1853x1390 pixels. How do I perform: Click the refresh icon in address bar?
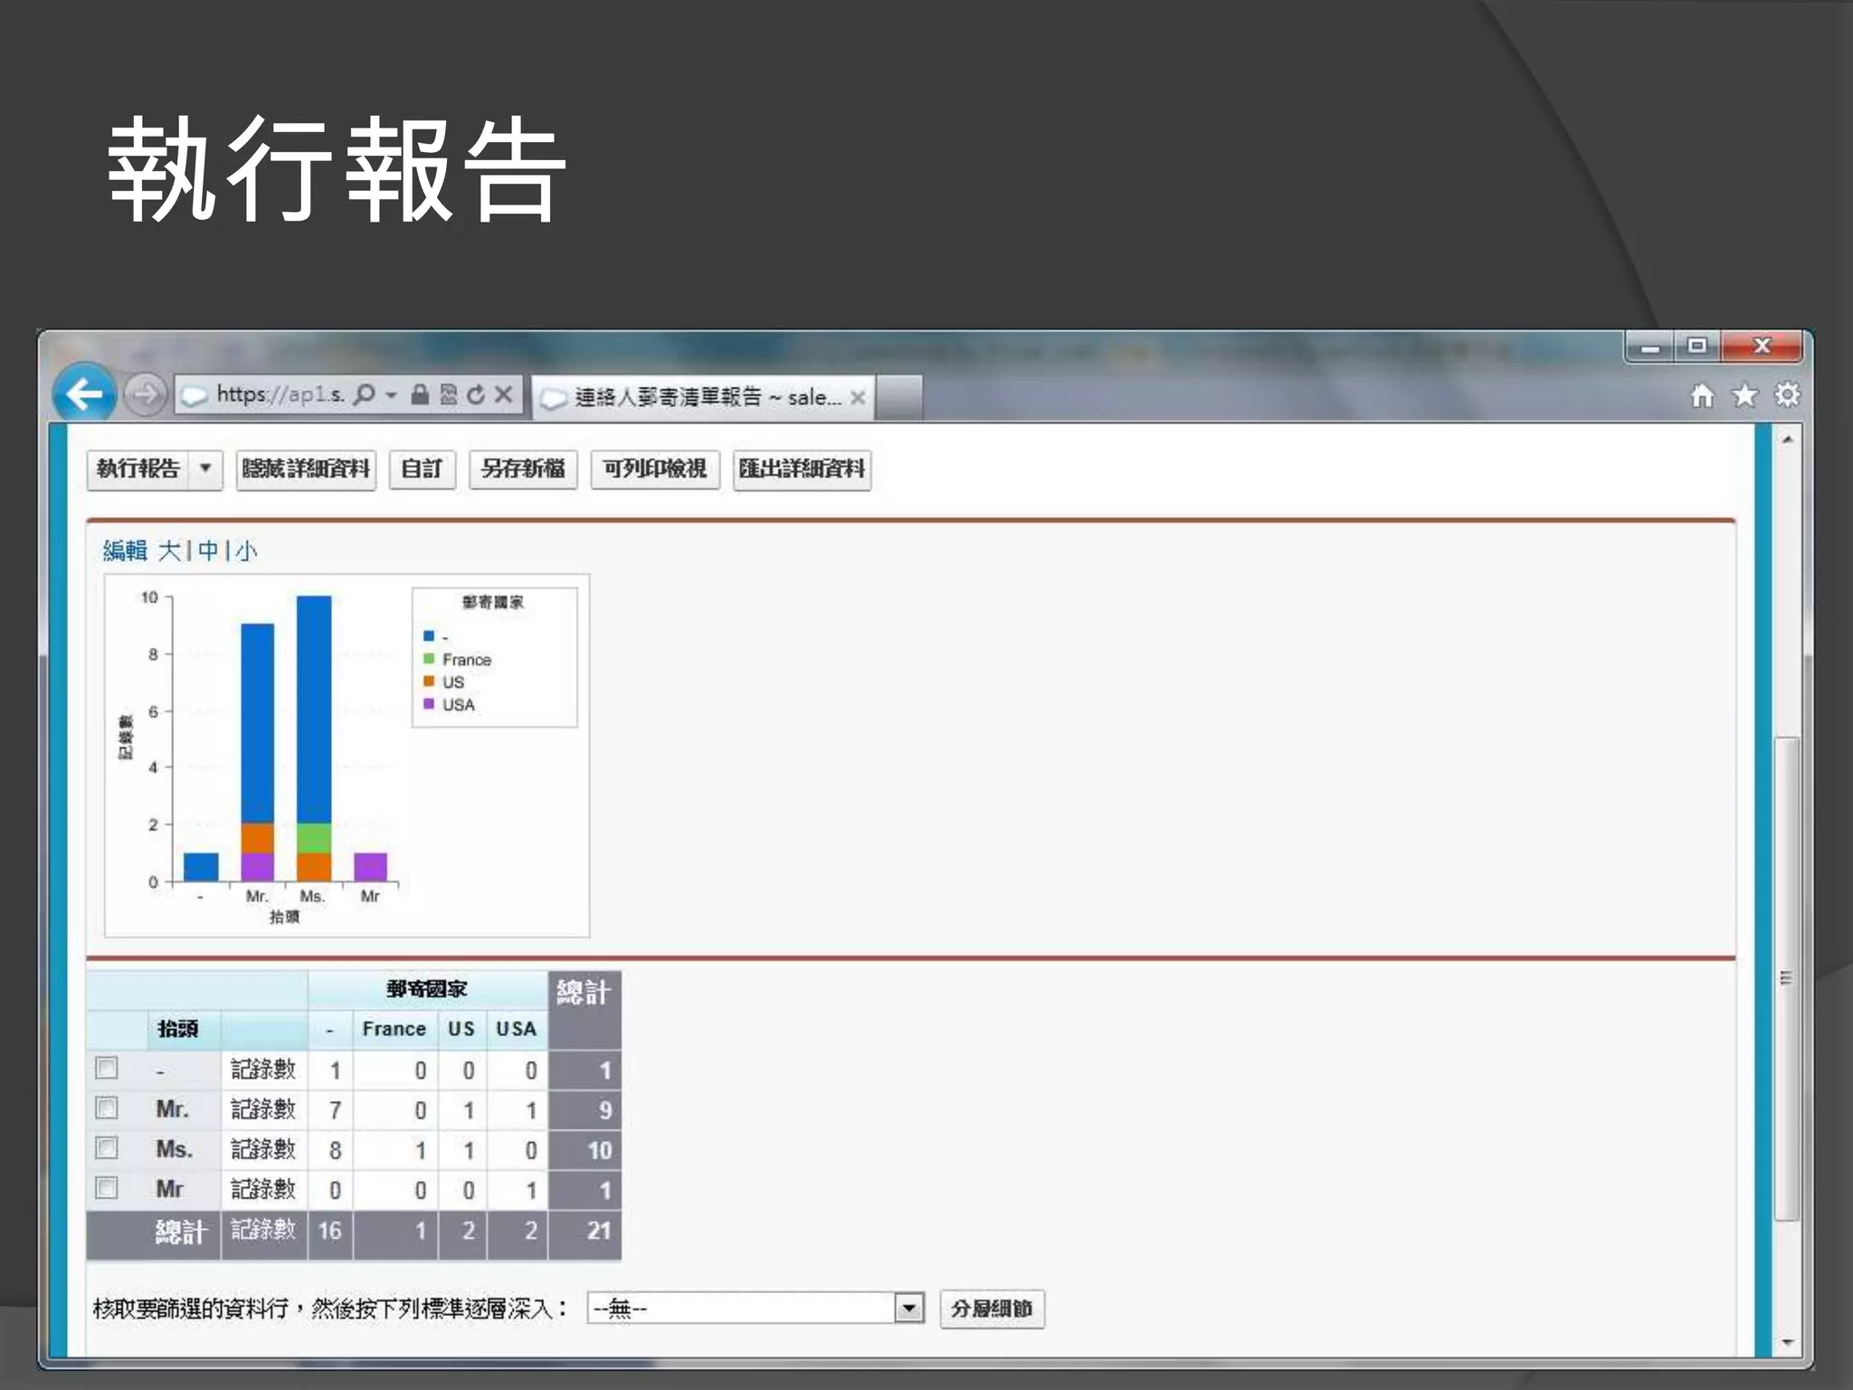click(476, 395)
